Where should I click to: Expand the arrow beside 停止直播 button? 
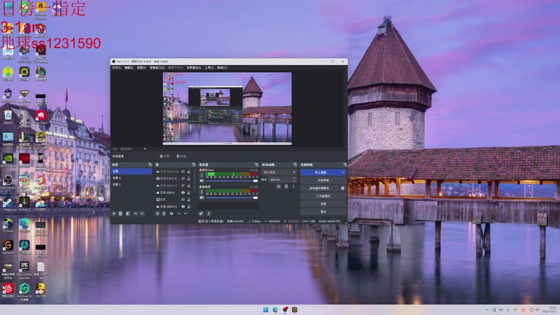[343, 172]
